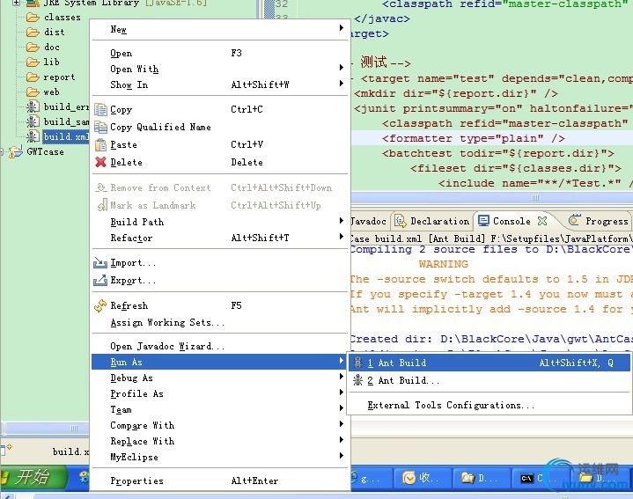Viewport: 633px width, 499px height.
Task: Switch to the Declaration tab
Action: 432,221
